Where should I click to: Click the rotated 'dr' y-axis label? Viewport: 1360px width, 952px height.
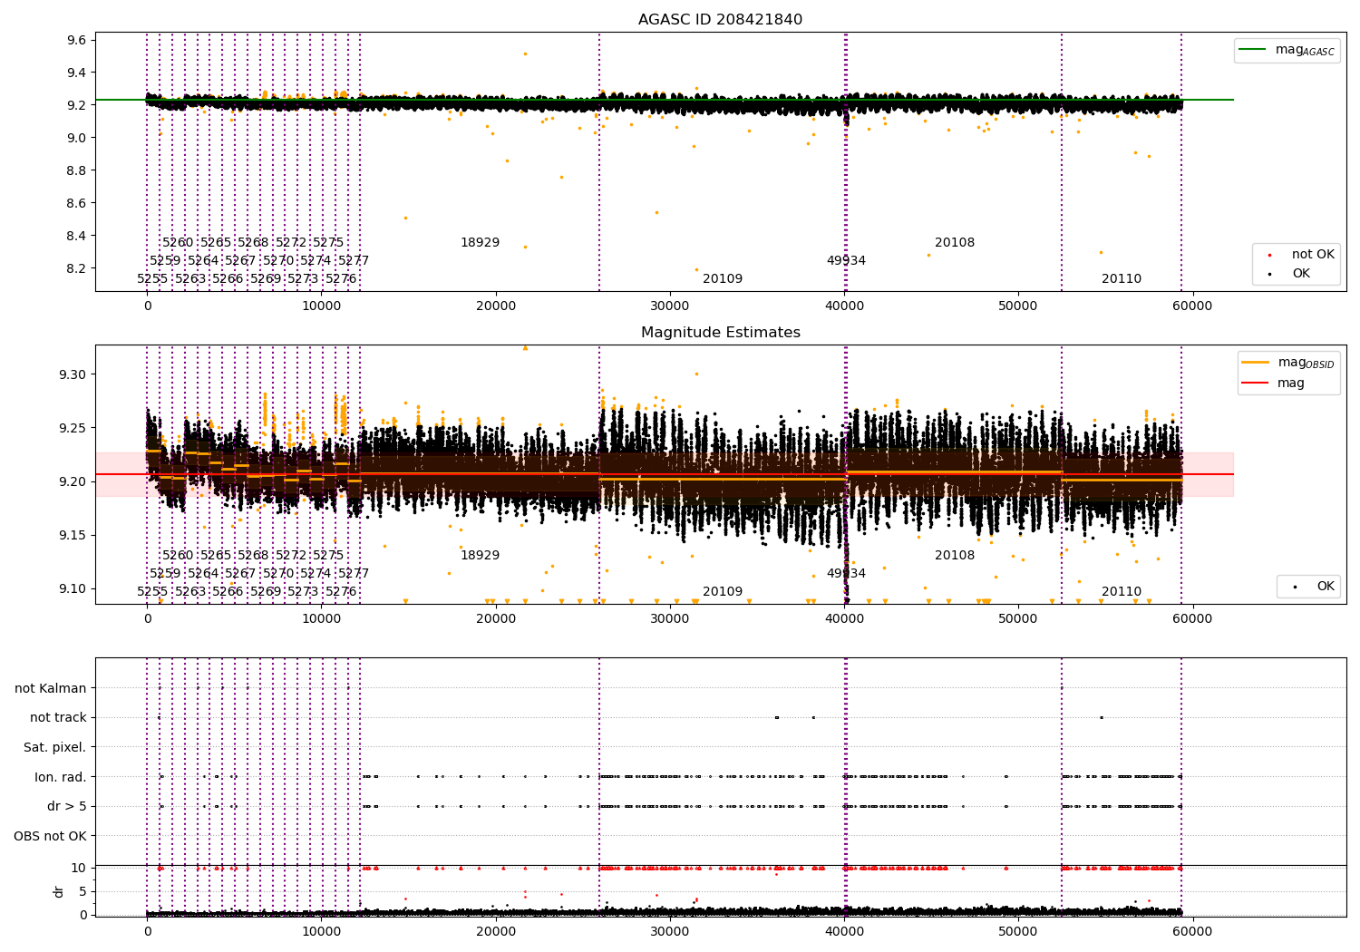tap(59, 891)
